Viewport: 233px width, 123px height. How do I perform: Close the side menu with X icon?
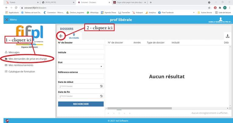tap(6, 20)
